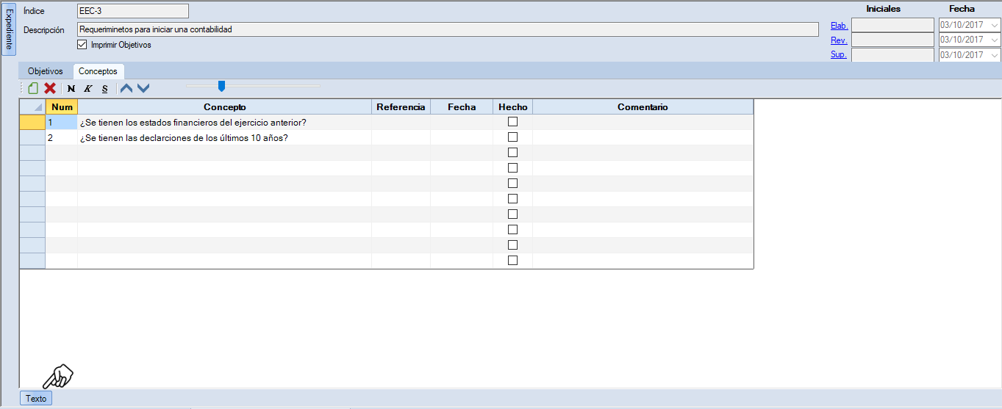Click the grid select-all corner triangle
This screenshot has width=1002, height=409.
pos(32,107)
